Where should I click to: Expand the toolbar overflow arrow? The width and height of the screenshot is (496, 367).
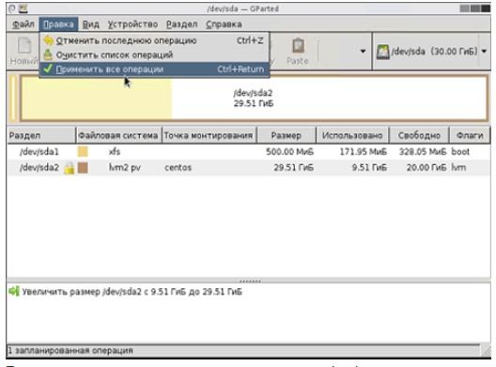click(363, 51)
